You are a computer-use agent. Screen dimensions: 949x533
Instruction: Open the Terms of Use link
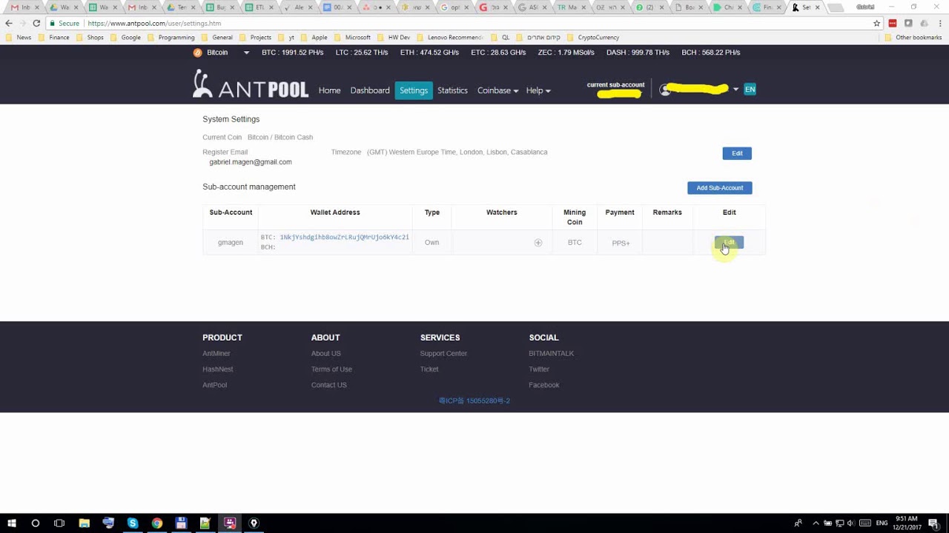coord(331,369)
